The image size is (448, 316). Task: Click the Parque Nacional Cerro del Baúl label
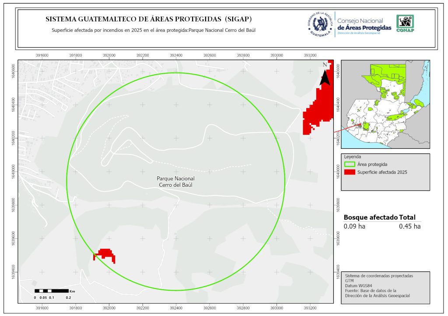[175, 182]
